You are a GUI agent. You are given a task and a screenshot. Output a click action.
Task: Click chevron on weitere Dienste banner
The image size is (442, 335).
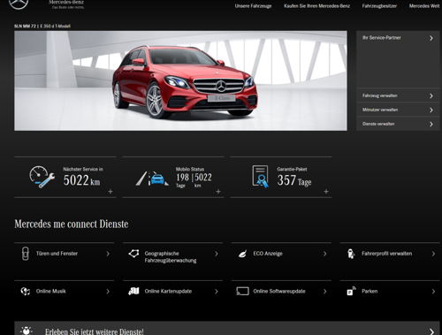tap(431, 331)
